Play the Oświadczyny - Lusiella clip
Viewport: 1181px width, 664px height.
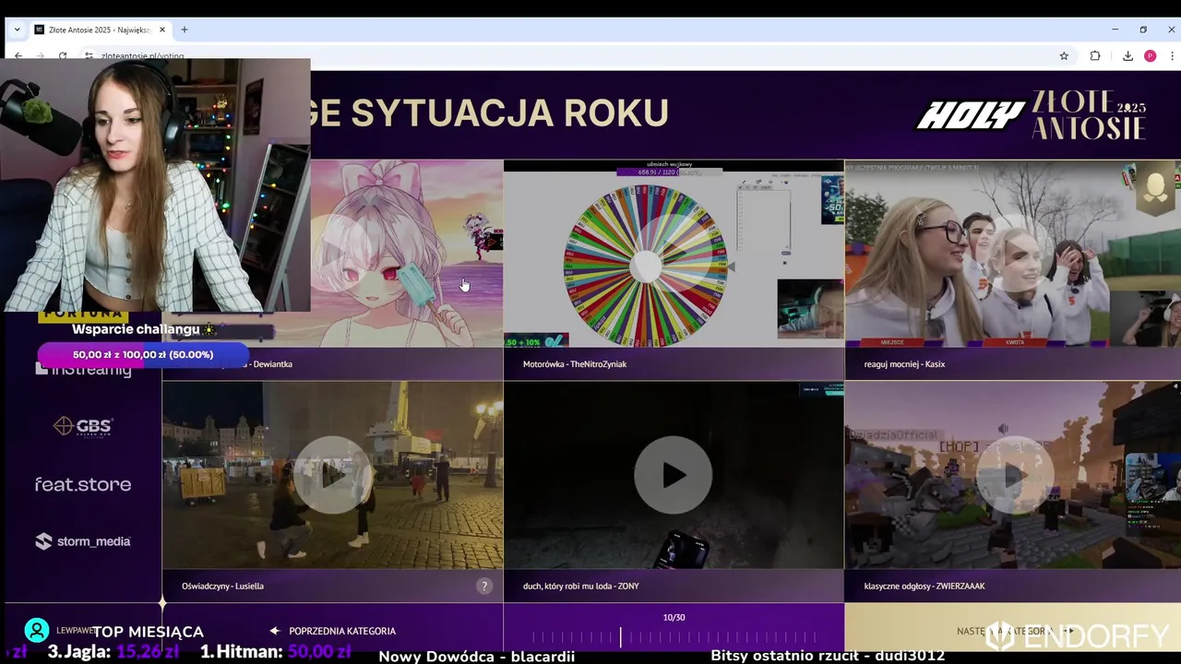click(x=332, y=475)
